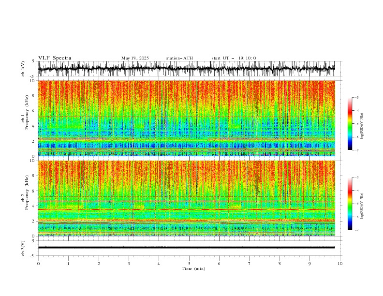Click the ch.1 spectrogram panel
Image resolution: width=383 pixels, height=296 pixels.
187,118
